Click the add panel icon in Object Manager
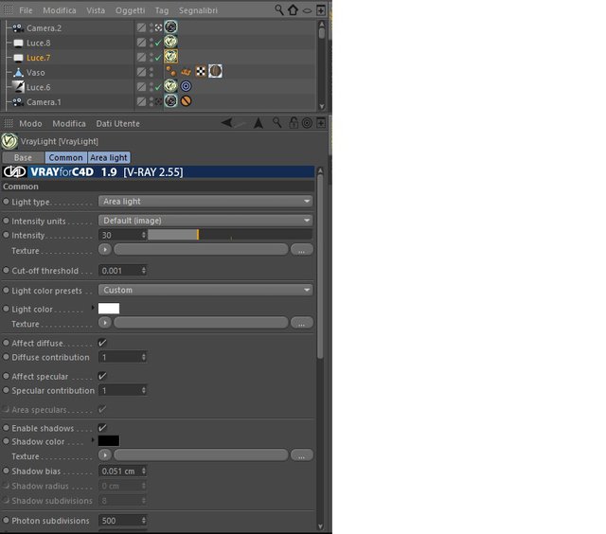The width and height of the screenshot is (606, 534). point(321,10)
